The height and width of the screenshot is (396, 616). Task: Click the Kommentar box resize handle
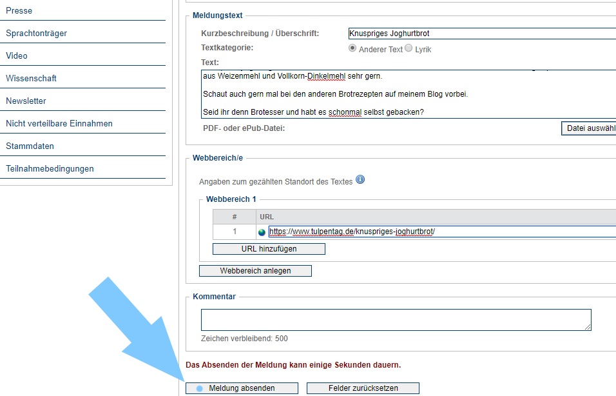pyautogui.click(x=588, y=327)
